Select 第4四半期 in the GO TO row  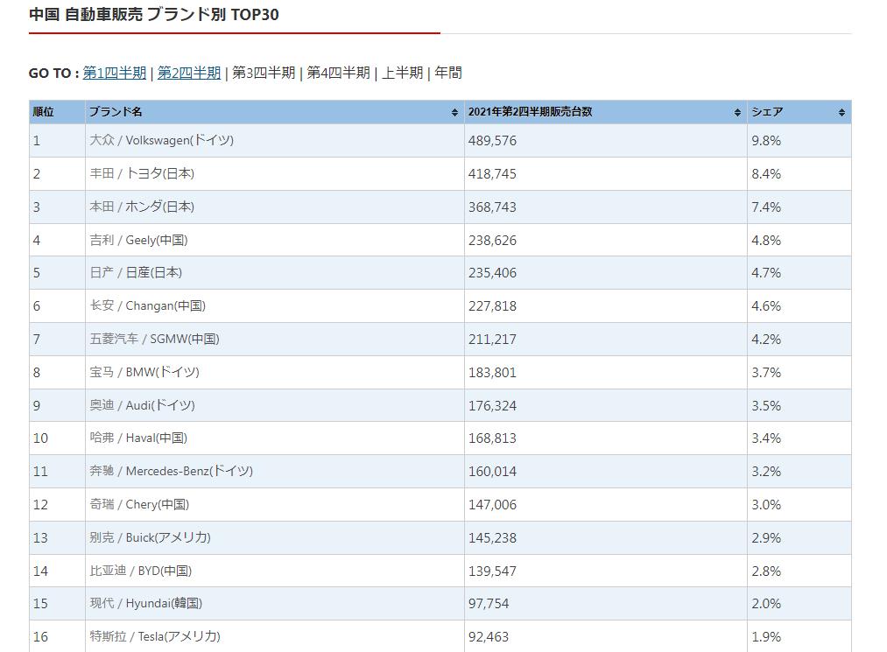338,73
